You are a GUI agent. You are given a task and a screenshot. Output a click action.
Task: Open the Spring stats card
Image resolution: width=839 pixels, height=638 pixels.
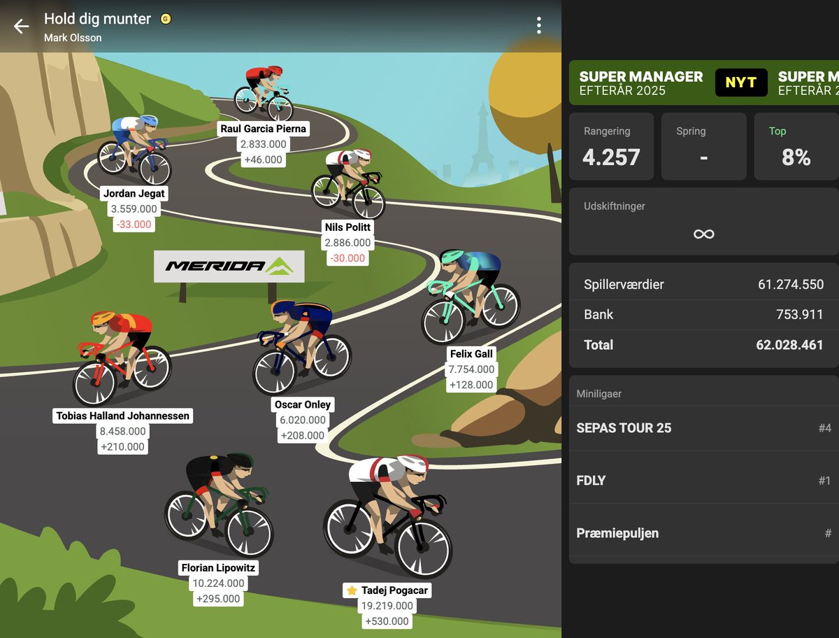(703, 146)
